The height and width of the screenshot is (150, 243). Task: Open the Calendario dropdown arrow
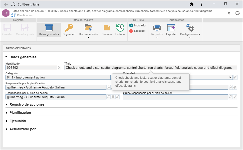[230, 77]
